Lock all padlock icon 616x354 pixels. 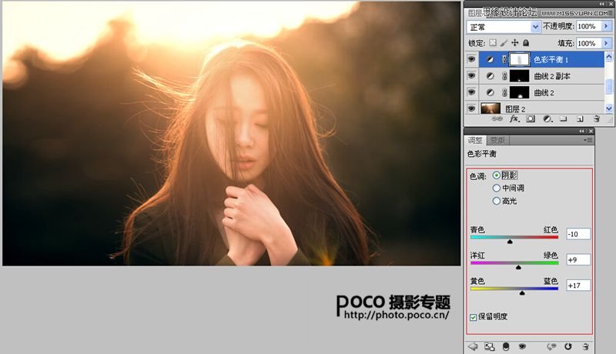click(526, 42)
